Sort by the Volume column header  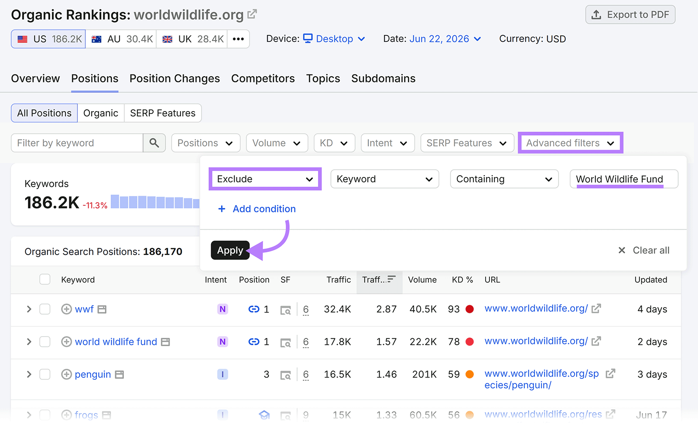point(422,280)
